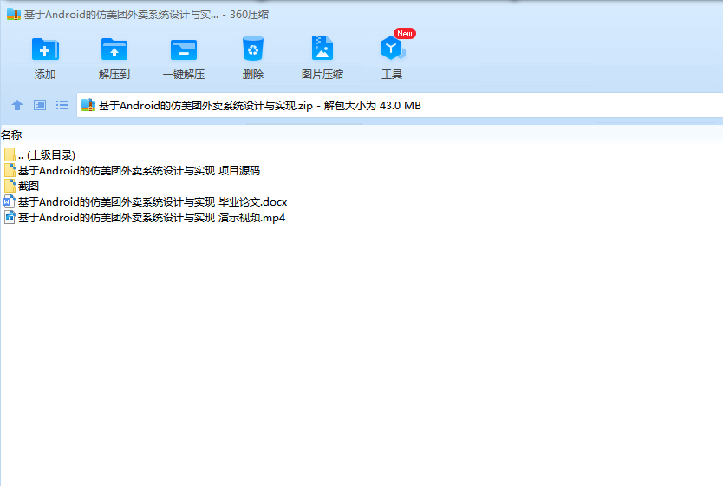Select the row ending in '项目源码'
This screenshot has width=723, height=486.
[132, 170]
